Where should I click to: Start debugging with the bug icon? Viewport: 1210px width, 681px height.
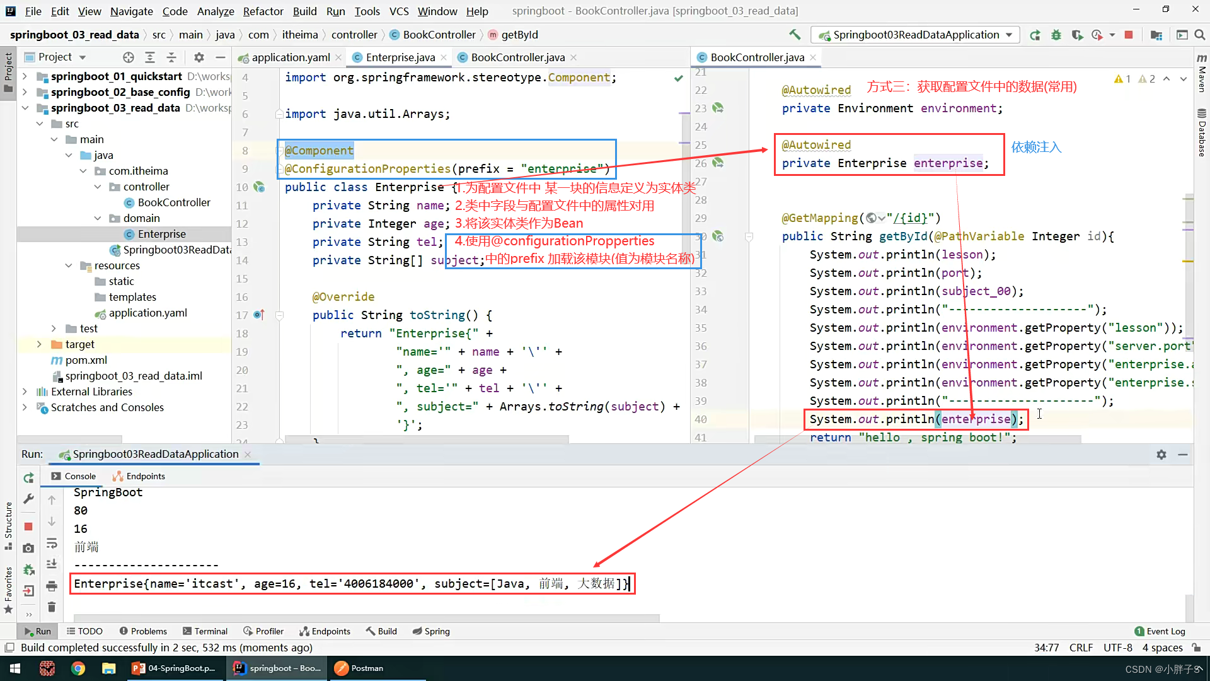(1056, 35)
